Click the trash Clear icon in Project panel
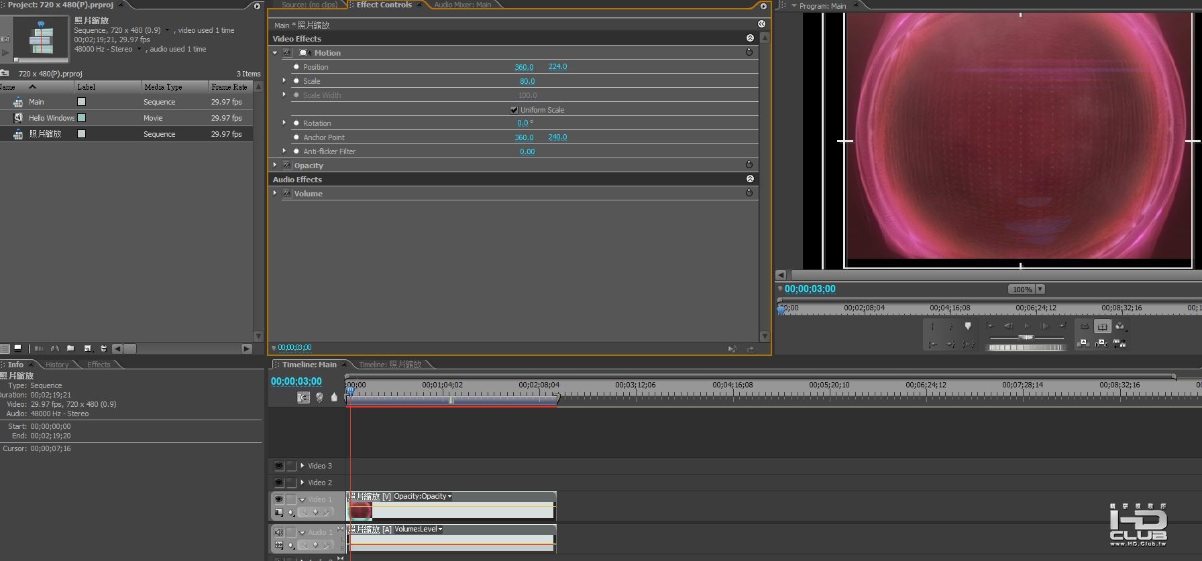 point(103,349)
